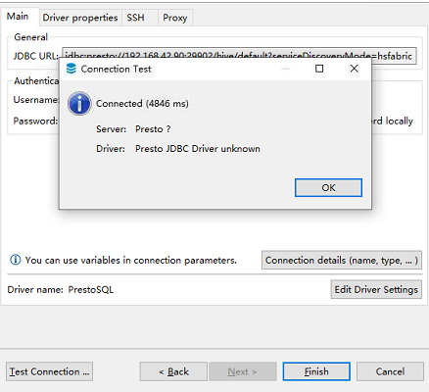This screenshot has height=392, width=429.
Task: Go to the Proxy tab
Action: pos(175,18)
